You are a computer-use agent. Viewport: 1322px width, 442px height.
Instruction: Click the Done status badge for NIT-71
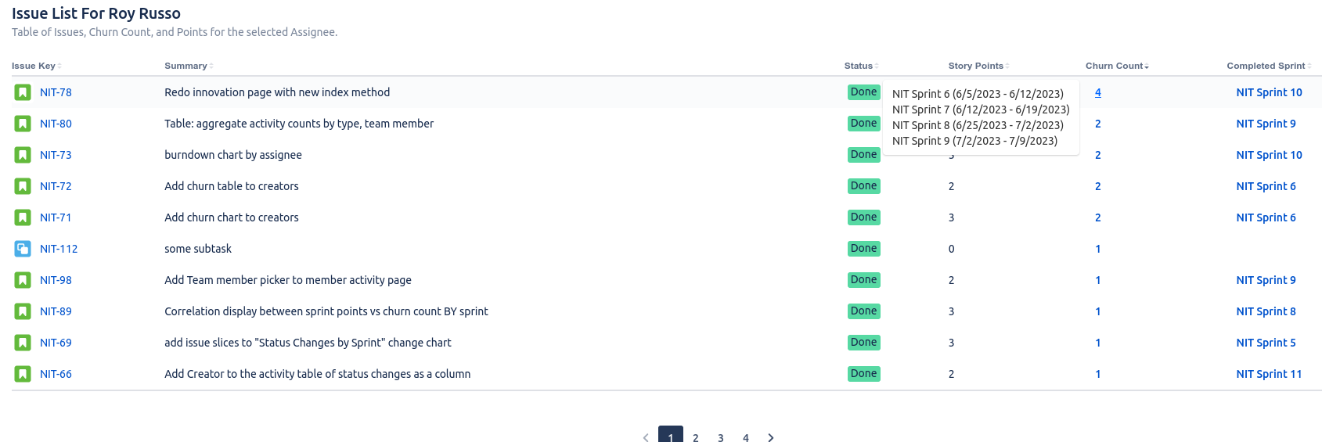pyautogui.click(x=864, y=217)
